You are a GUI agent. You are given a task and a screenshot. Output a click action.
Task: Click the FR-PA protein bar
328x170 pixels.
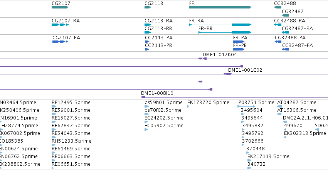point(239,42)
